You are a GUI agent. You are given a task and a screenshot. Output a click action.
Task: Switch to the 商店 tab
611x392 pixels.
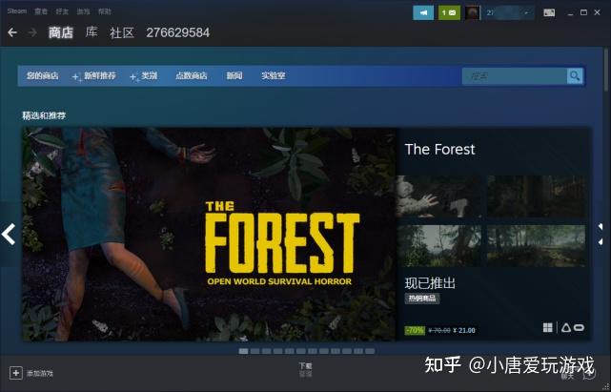tap(61, 32)
